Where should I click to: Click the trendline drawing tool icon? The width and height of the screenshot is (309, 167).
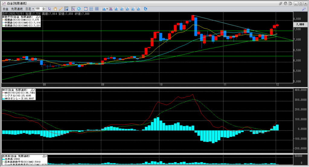66,9
